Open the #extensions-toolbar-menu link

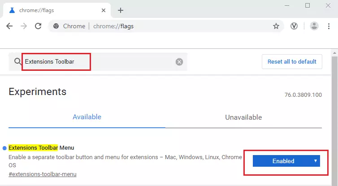(x=43, y=174)
